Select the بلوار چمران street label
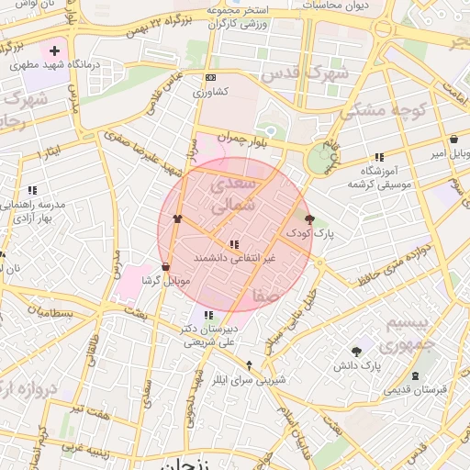This screenshot has height=470, width=470. click(242, 140)
